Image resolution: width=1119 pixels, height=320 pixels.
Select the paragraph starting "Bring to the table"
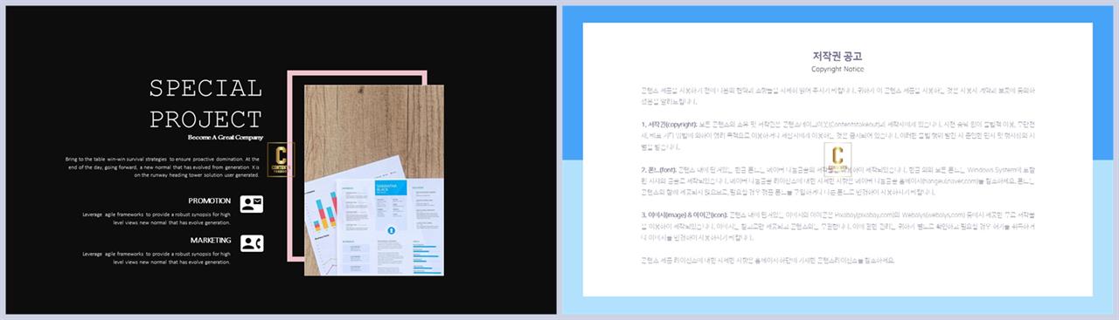coord(162,167)
